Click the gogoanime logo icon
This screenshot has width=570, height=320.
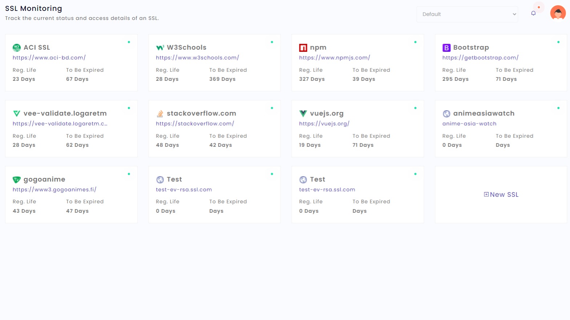[17, 179]
